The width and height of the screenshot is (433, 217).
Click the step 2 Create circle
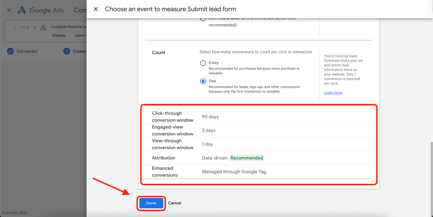67,51
